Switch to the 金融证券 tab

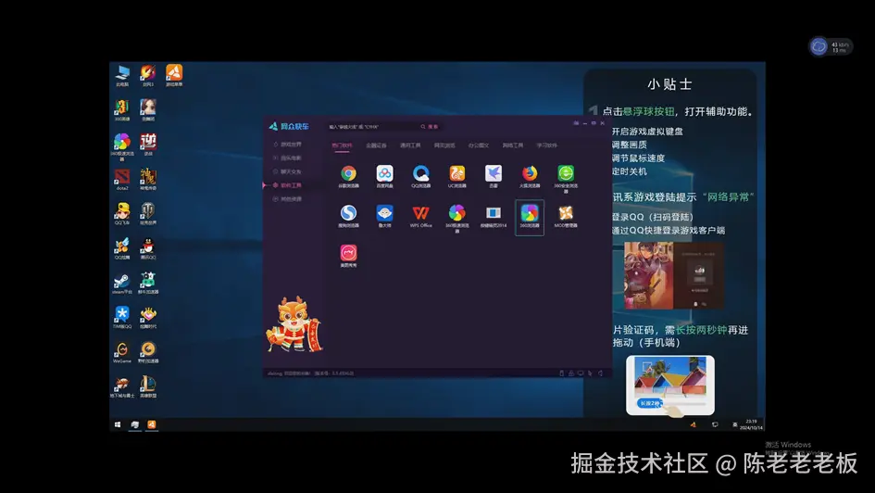pyautogui.click(x=376, y=145)
